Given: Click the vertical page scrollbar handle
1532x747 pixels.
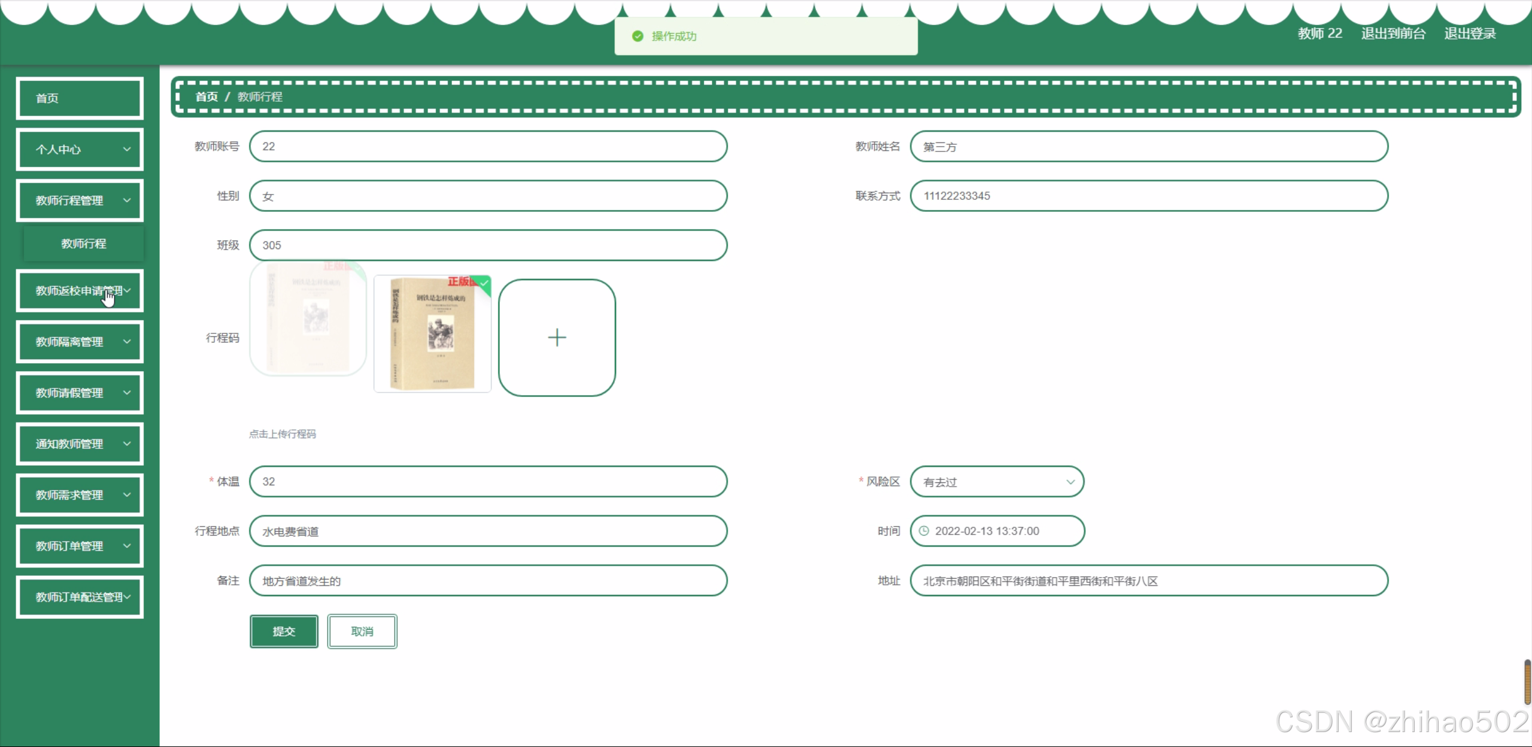Looking at the screenshot, I should [1527, 682].
